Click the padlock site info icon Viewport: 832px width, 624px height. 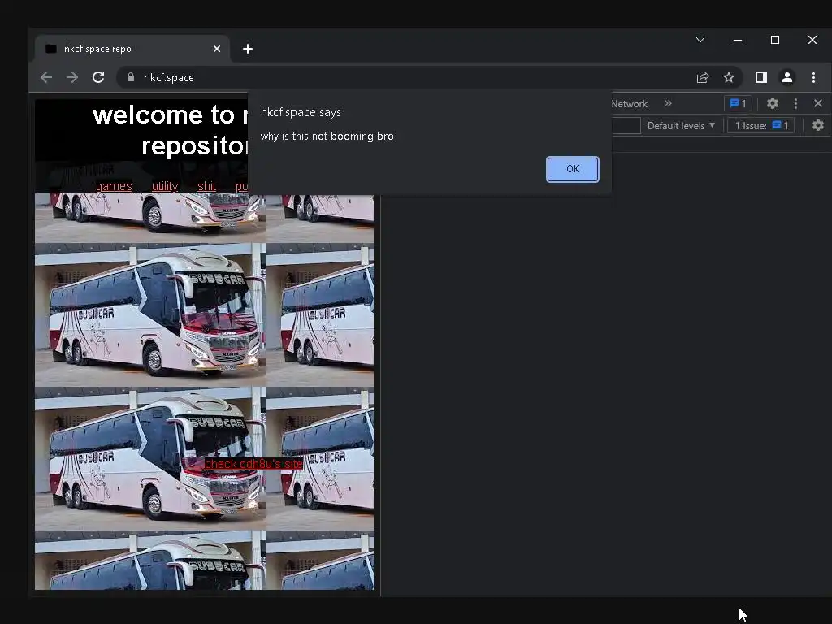(x=131, y=77)
